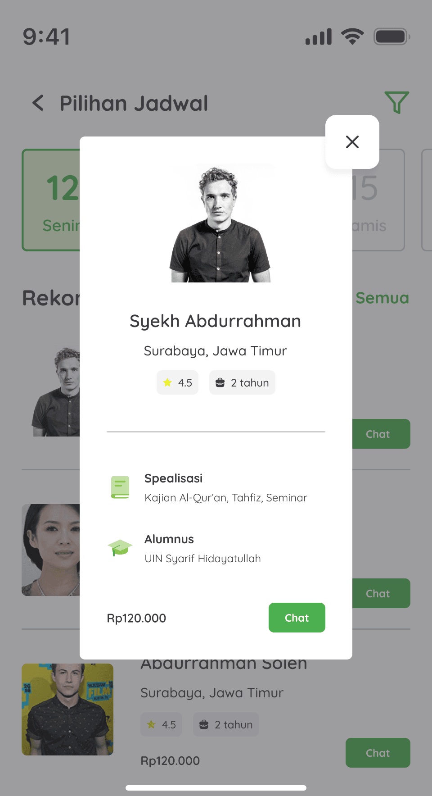Tap Syekh Abdurrahman's profile photo in popup
This screenshot has height=796, width=432.
(220, 223)
